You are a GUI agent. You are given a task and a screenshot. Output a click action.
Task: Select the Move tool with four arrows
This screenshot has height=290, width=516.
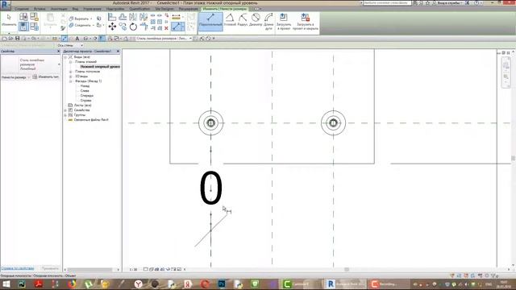click(112, 27)
